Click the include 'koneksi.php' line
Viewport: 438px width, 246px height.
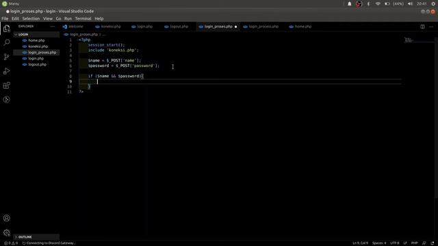114,50
